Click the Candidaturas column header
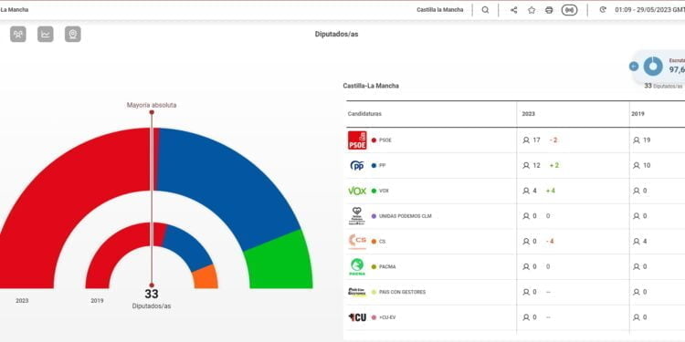Viewport: 685px width, 342px height. 364,114
